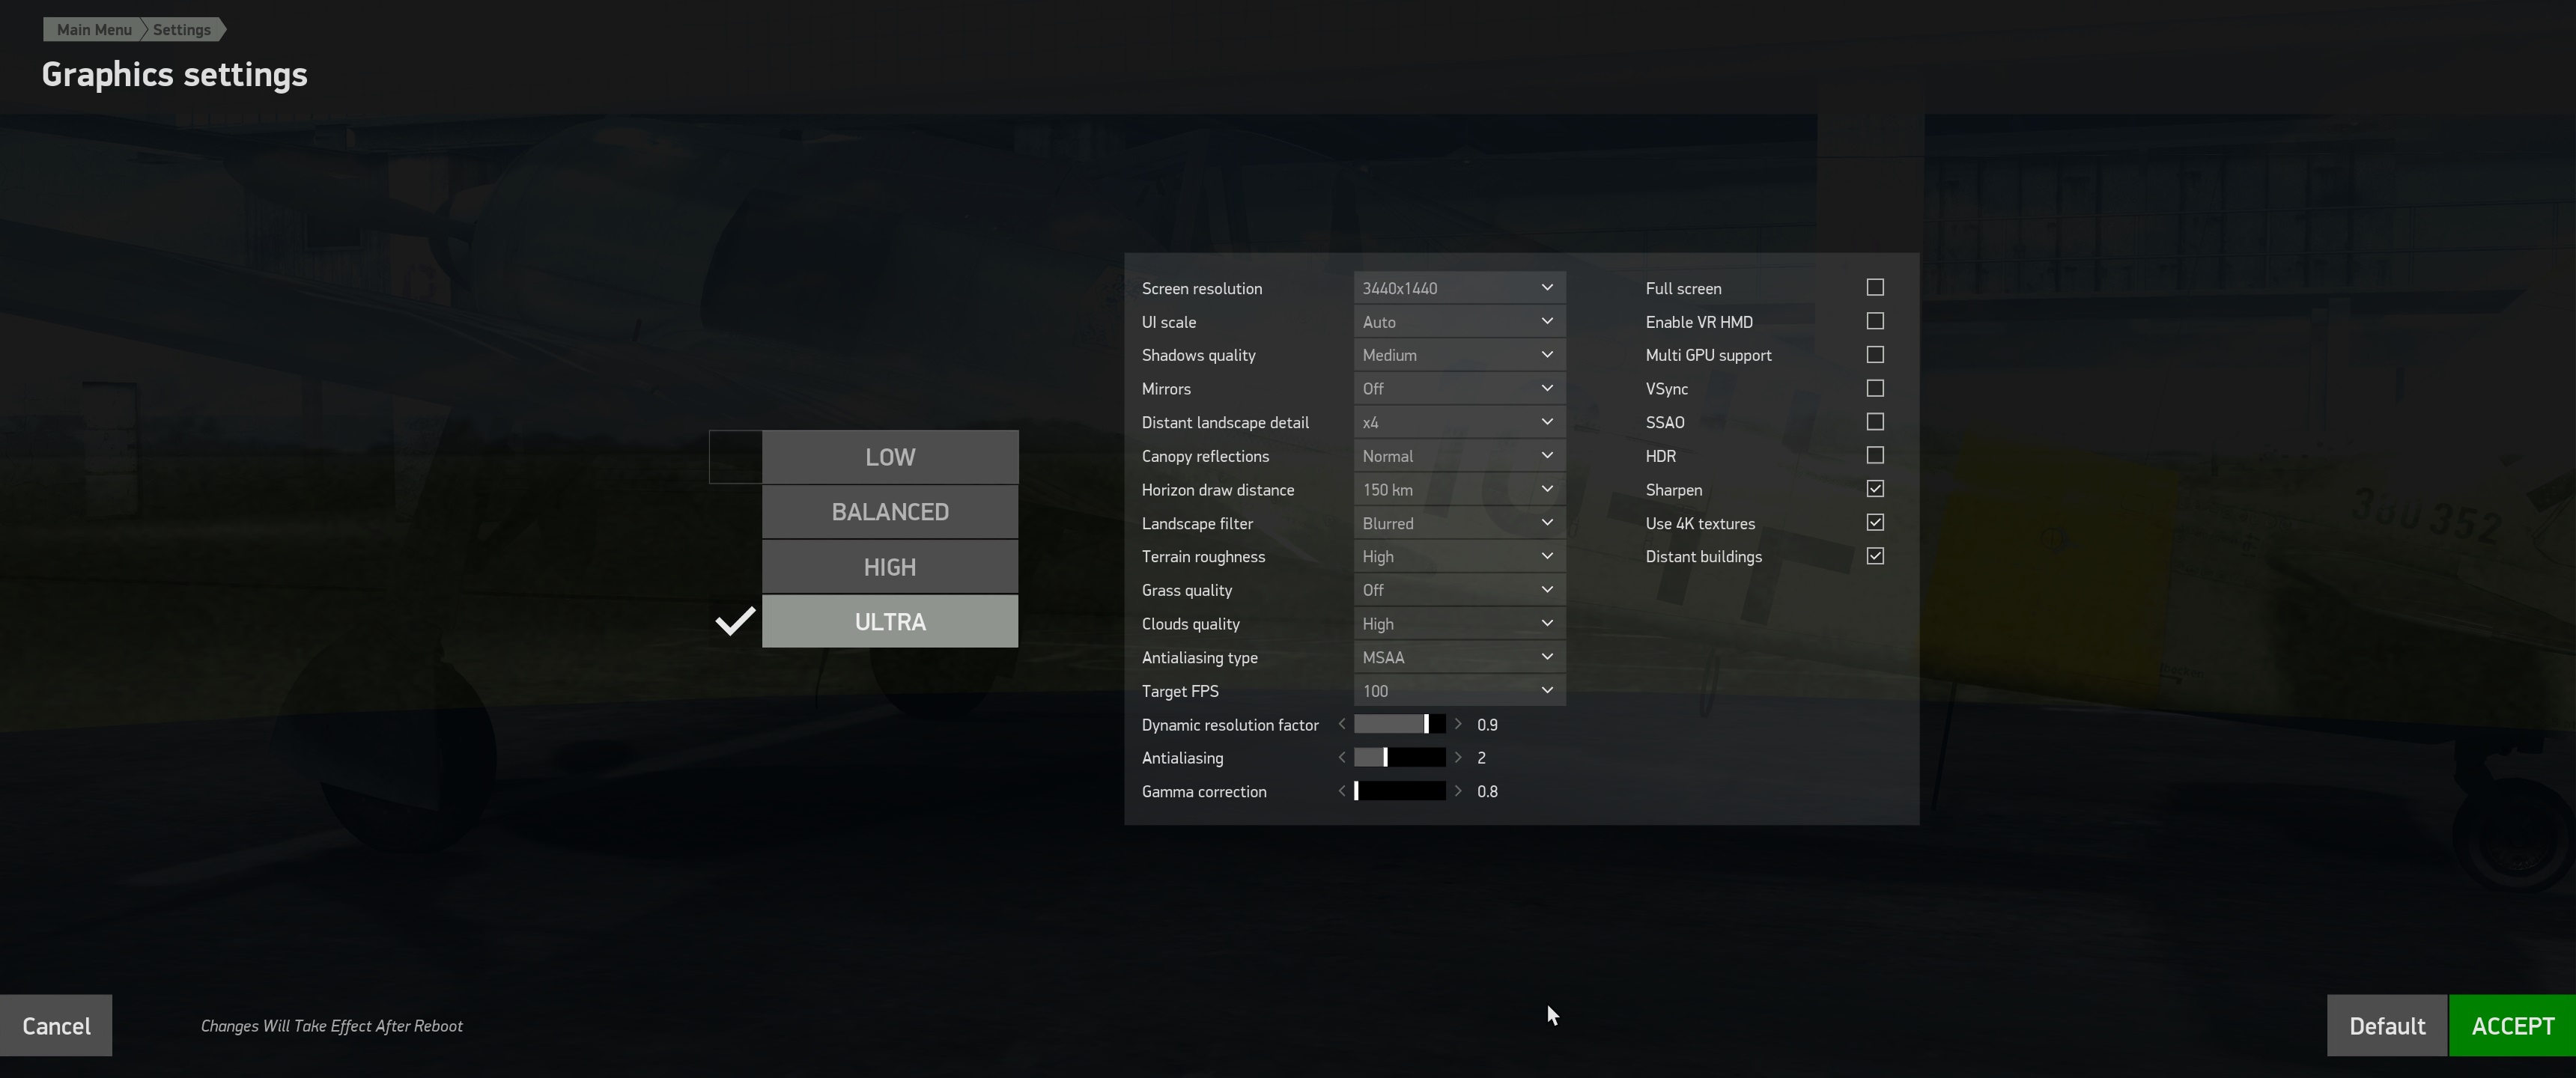Click the Cancel button

click(56, 1025)
